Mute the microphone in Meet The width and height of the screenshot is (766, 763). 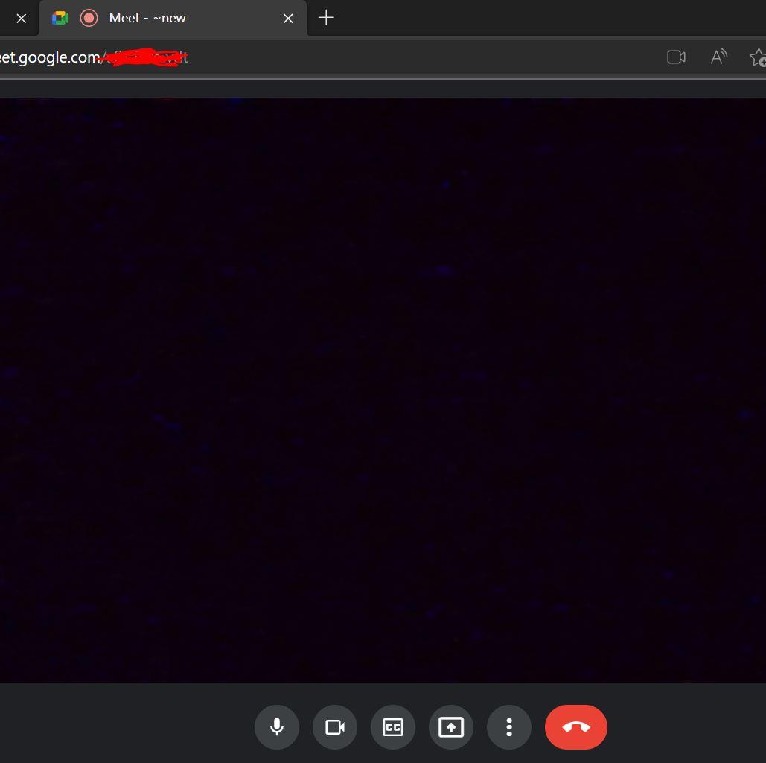[276, 726]
